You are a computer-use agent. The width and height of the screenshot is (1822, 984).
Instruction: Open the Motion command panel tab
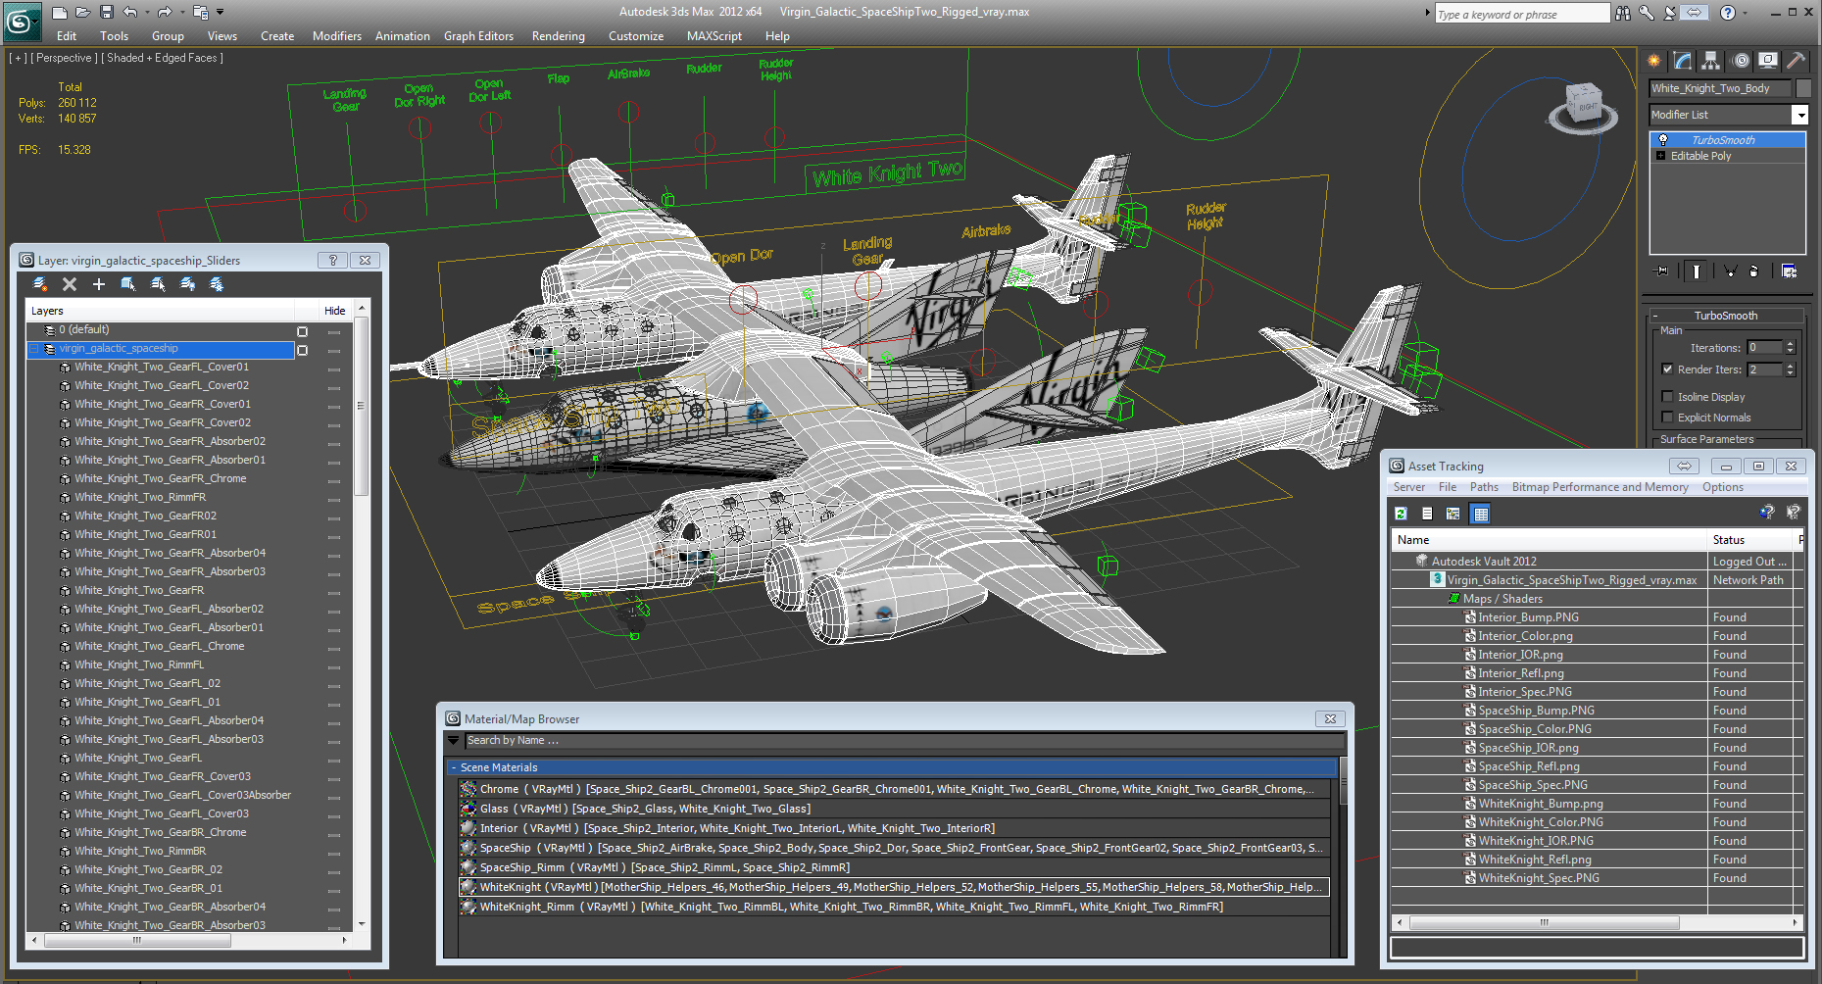(x=1741, y=61)
